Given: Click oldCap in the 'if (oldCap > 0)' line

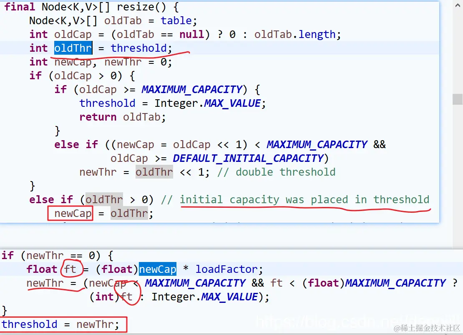Looking at the screenshot, I should (x=73, y=76).
